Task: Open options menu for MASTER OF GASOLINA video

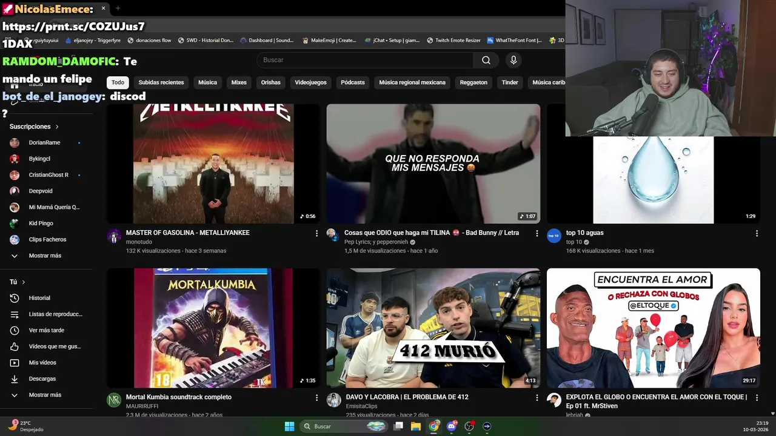Action: point(316,233)
